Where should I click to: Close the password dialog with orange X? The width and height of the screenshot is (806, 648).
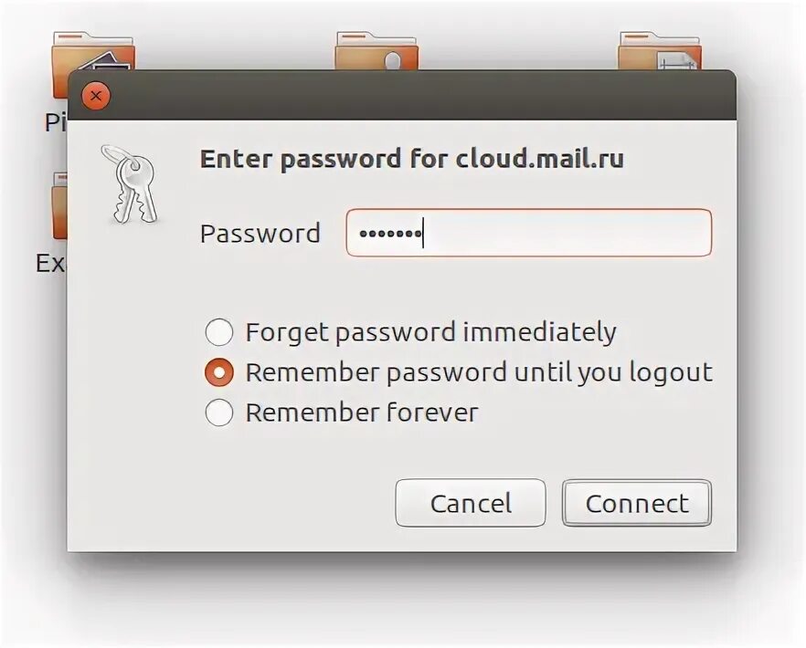tap(96, 95)
